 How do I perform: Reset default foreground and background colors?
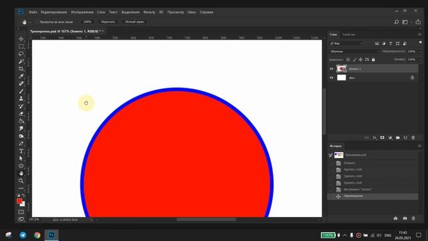pos(18,195)
